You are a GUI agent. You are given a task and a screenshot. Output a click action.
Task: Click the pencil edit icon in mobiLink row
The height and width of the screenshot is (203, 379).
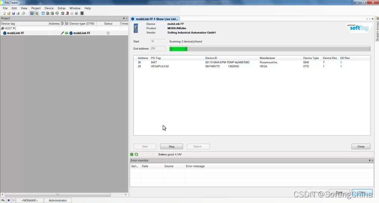[x=62, y=33]
